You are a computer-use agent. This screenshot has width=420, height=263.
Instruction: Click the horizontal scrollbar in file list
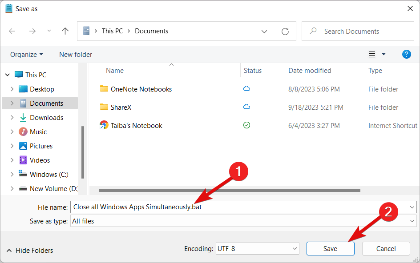tap(229, 191)
